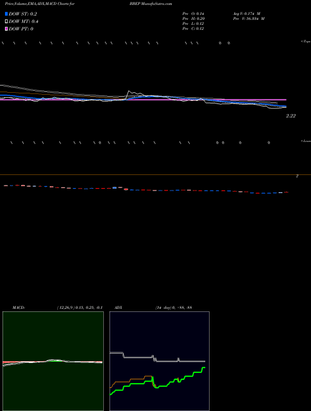The width and height of the screenshot is (311, 411).
Task: Click the '2.22' price label on the chart
Action: 290,116
